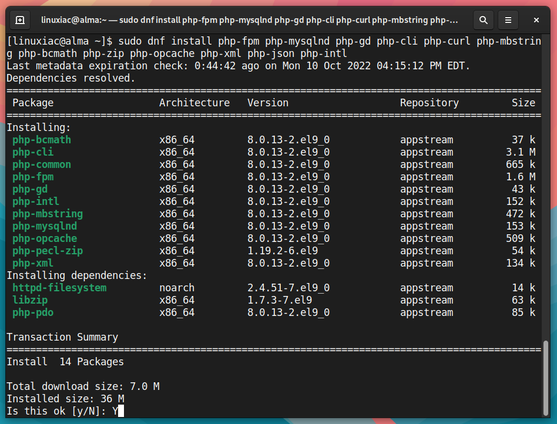
Task: Click the php-bcmath package name
Action: coord(42,140)
